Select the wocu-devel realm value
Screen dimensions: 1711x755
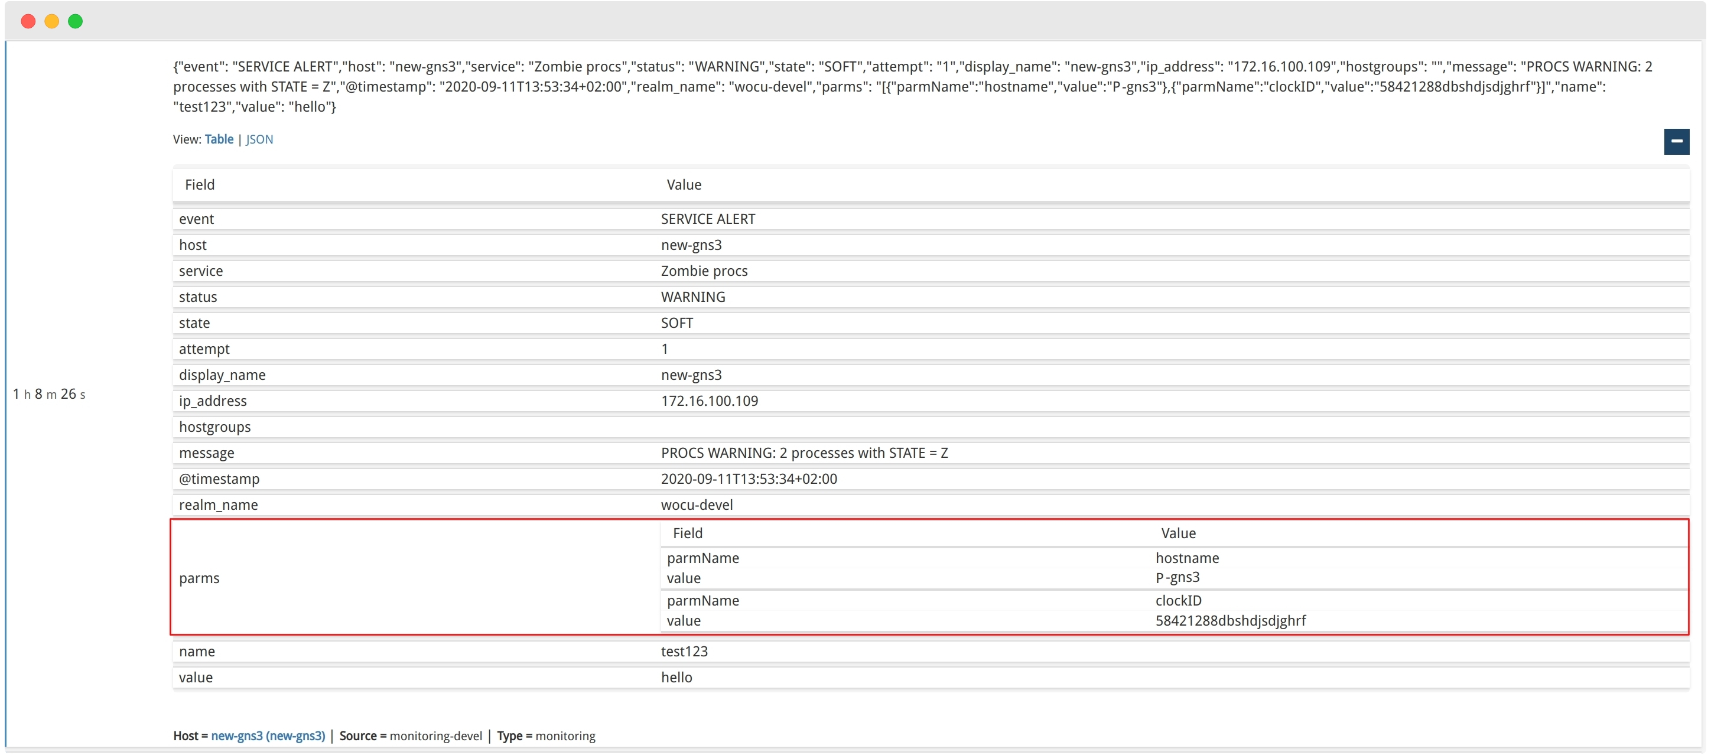tap(696, 505)
